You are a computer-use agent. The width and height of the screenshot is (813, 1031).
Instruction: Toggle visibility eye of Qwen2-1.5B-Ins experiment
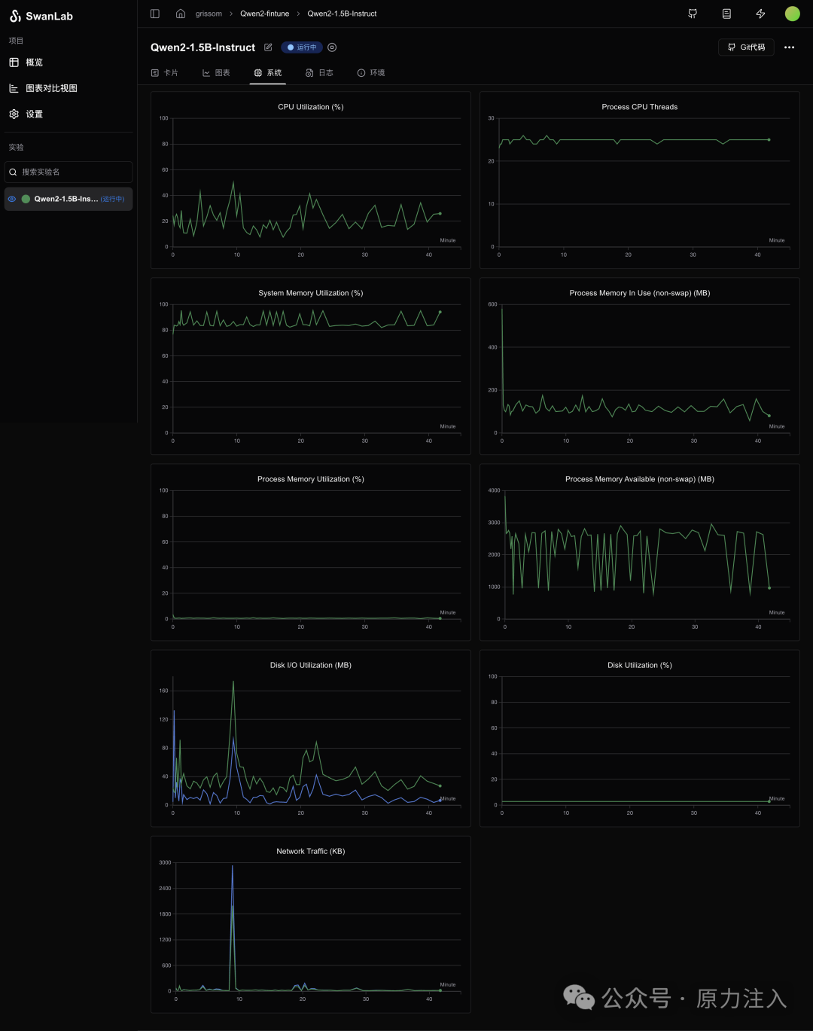pos(12,199)
